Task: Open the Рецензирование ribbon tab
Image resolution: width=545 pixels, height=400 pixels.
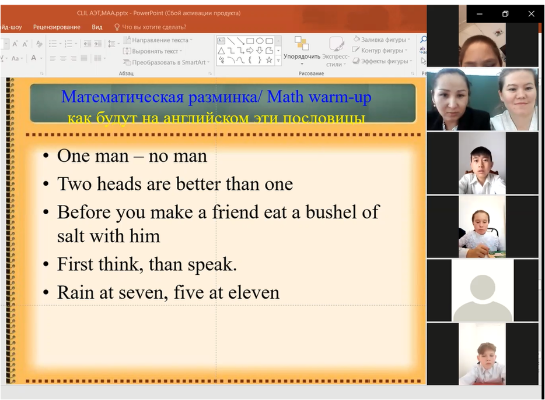Action: click(x=57, y=27)
